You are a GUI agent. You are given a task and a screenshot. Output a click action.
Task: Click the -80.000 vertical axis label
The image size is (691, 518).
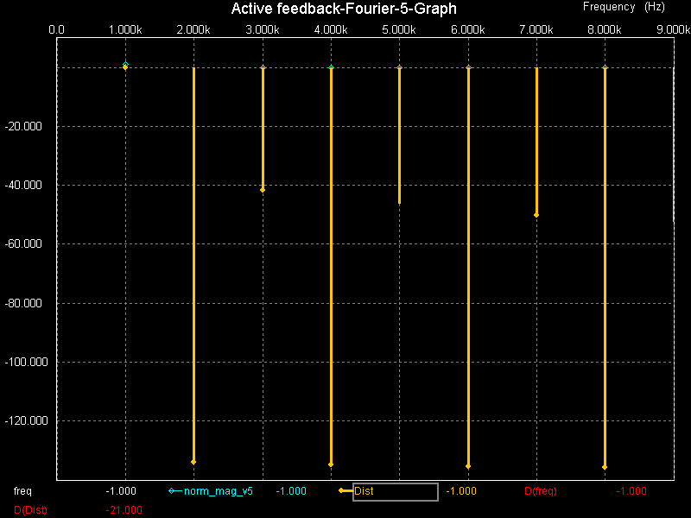[x=23, y=303]
